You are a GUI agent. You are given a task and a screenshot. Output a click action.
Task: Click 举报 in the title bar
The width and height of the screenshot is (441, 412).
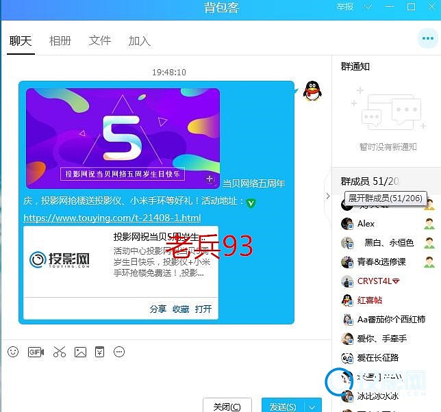[345, 7]
